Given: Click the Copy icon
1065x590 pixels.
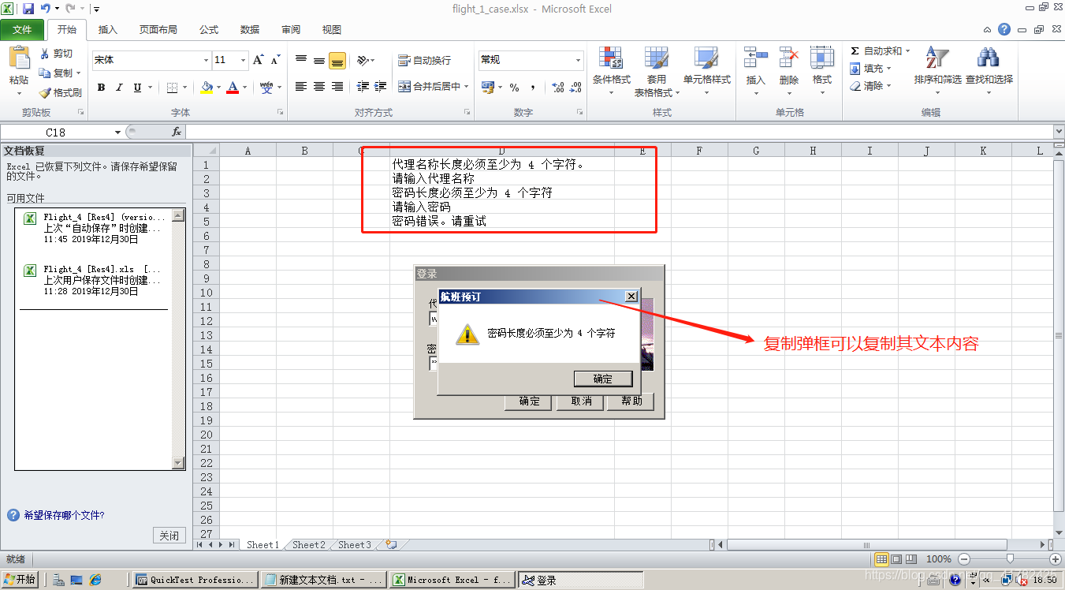Looking at the screenshot, I should point(44,73).
